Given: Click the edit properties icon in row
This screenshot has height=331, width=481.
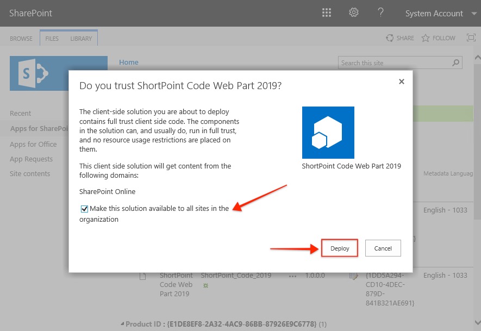Looking at the screenshot, I should (x=354, y=276).
